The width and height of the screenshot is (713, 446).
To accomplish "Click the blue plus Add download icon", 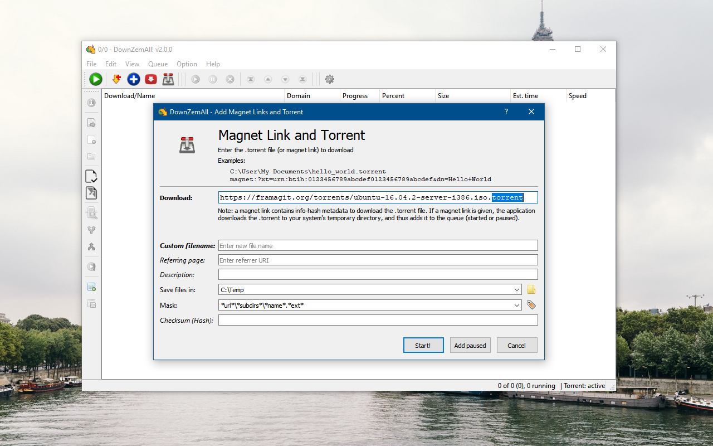I will [x=134, y=79].
